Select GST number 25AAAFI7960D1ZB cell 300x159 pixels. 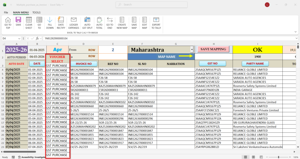(214, 90)
